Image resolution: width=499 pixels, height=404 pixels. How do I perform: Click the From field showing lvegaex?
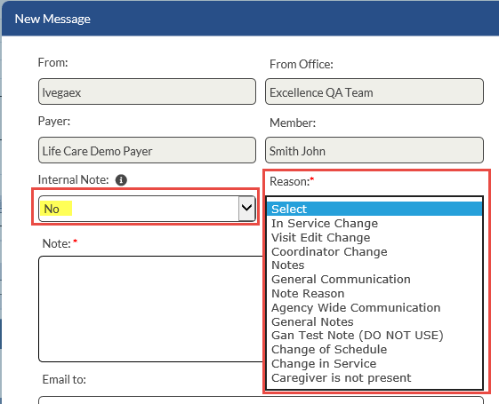tap(147, 91)
